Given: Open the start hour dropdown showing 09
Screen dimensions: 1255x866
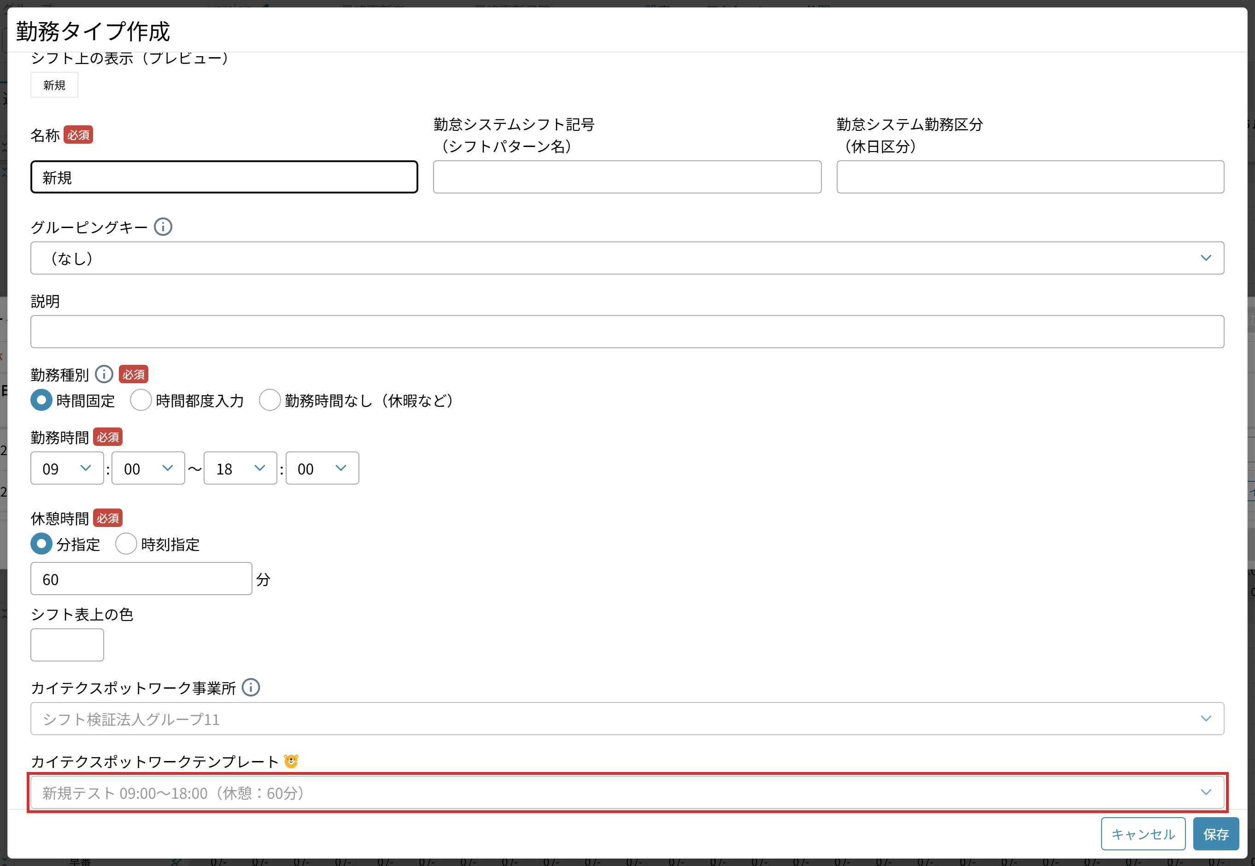Looking at the screenshot, I should tap(67, 468).
